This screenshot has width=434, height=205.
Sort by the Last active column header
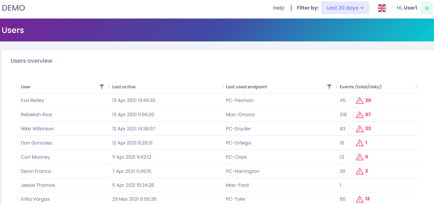click(124, 87)
